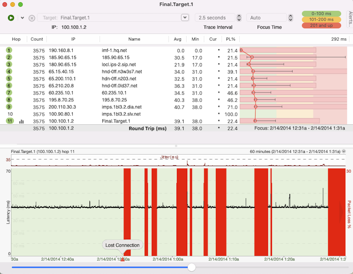
Task: Click the grayed-out stop trace button
Action: click(x=32, y=18)
